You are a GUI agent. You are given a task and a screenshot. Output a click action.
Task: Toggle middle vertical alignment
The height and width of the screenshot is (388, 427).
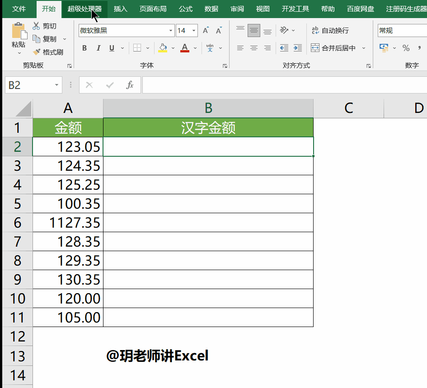click(254, 30)
